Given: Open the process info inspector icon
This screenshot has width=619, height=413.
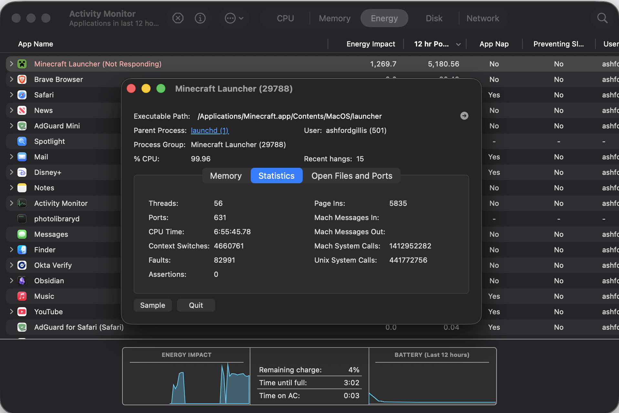Looking at the screenshot, I should tap(200, 18).
